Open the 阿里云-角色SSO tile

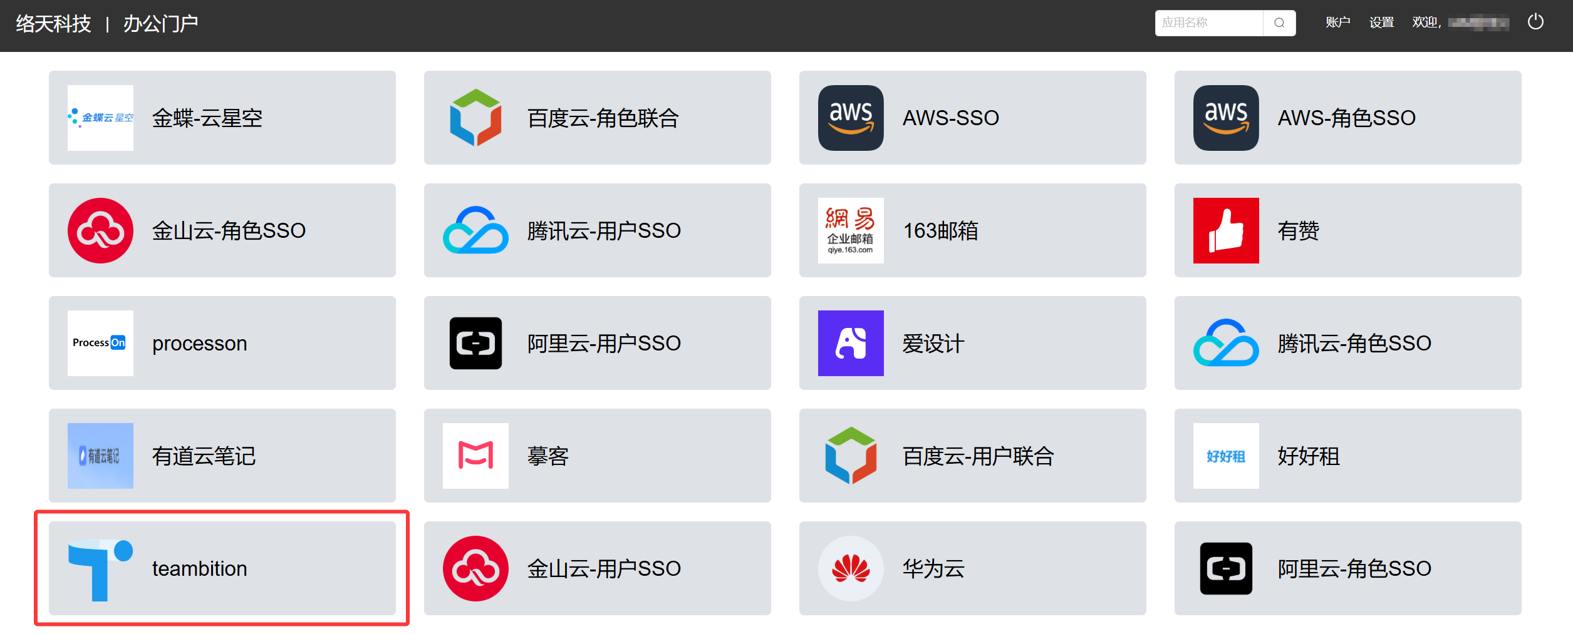click(x=1347, y=569)
